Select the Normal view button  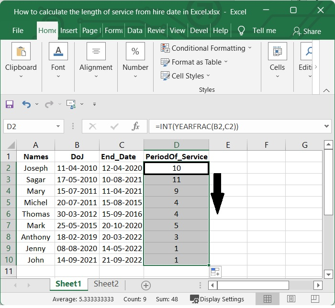coord(268,299)
